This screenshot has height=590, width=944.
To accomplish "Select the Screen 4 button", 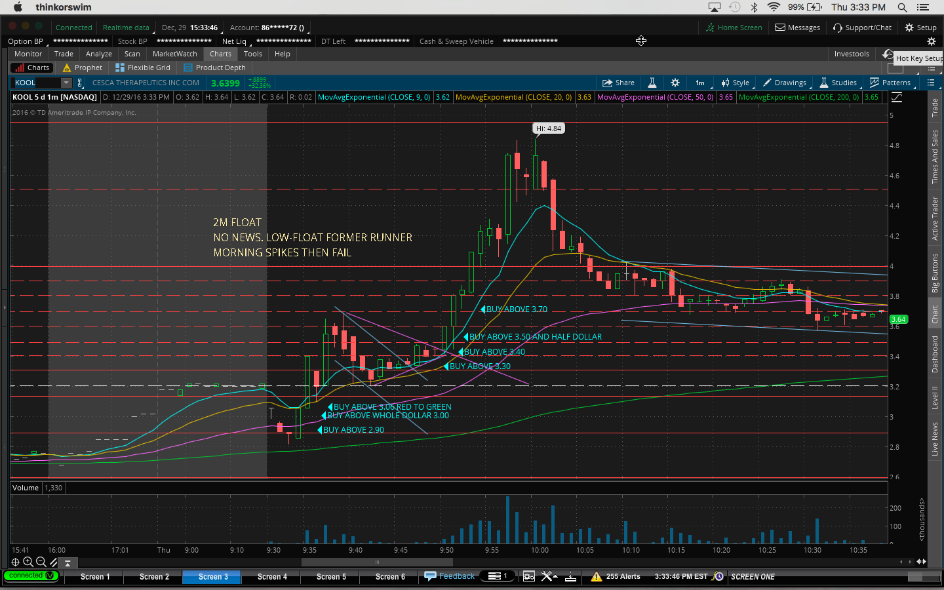I will (x=272, y=577).
